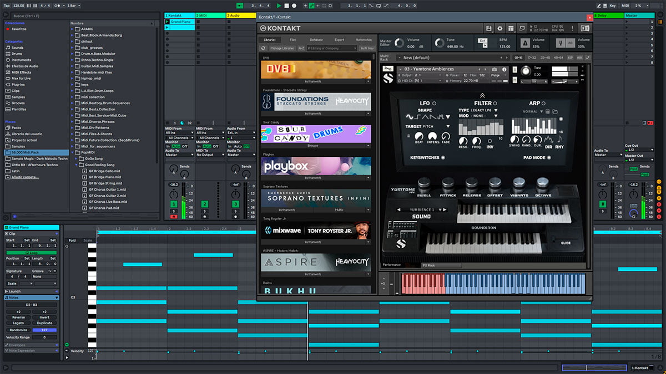Toggle track 2 activator button
This screenshot has width=666, height=374.
pos(204,204)
